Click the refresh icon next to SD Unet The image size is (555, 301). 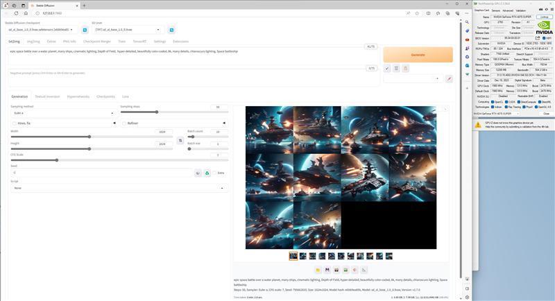[x=171, y=30]
